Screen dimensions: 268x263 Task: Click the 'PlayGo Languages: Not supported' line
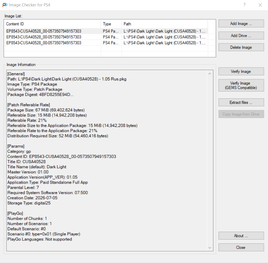[x=40, y=239]
